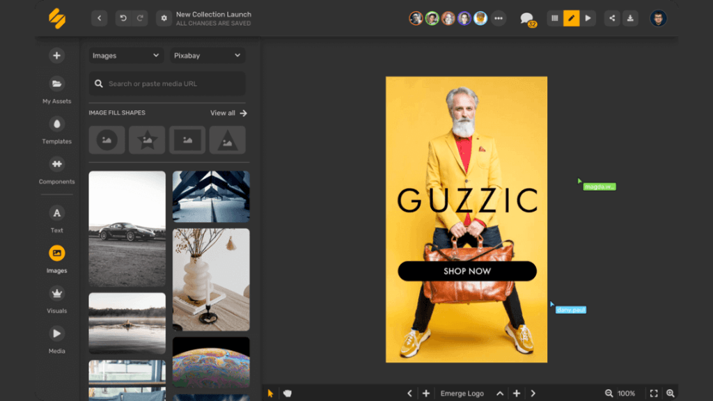Click the fifth collaborator avatar with yellow hair

coord(480,18)
